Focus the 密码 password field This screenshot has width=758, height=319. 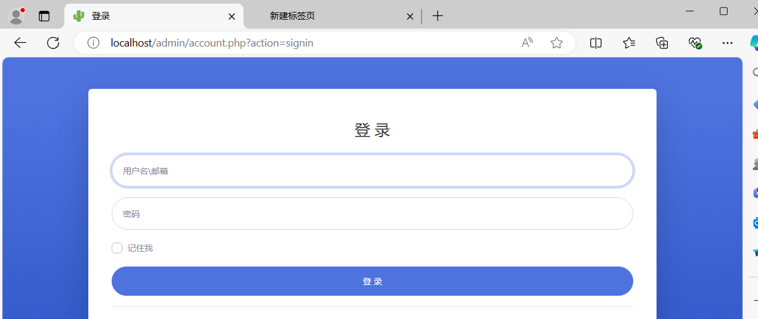coord(372,213)
